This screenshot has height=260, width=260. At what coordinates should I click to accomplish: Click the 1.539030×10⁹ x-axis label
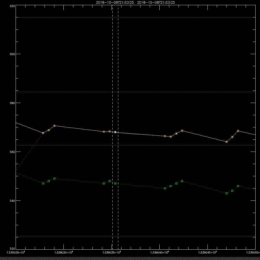click(64, 252)
